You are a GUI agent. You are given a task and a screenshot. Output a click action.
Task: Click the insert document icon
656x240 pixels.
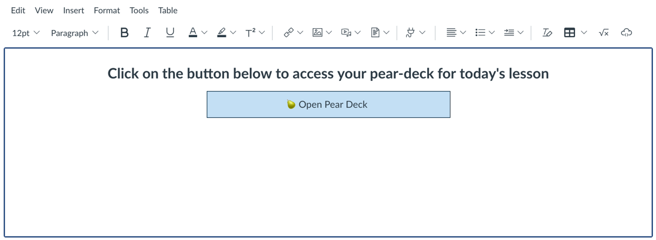[375, 32]
